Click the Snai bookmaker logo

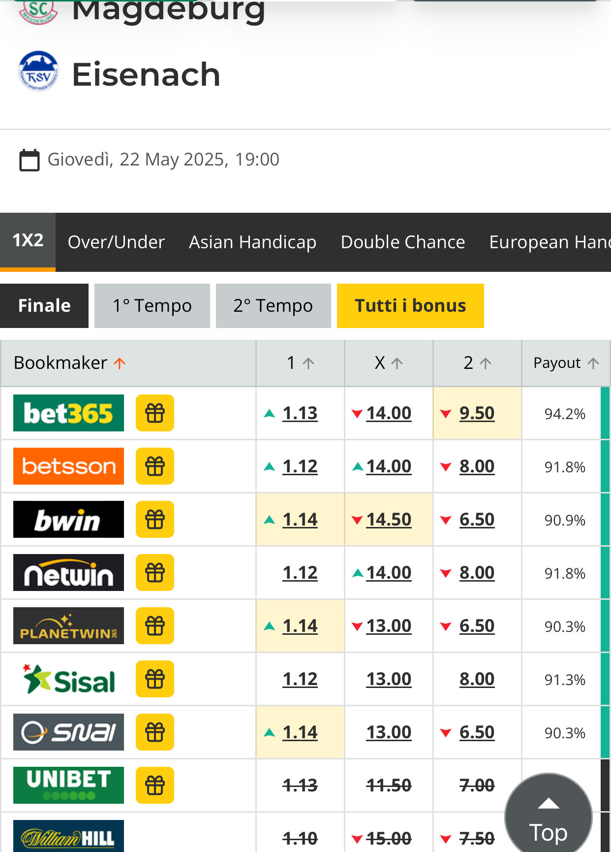tap(68, 732)
